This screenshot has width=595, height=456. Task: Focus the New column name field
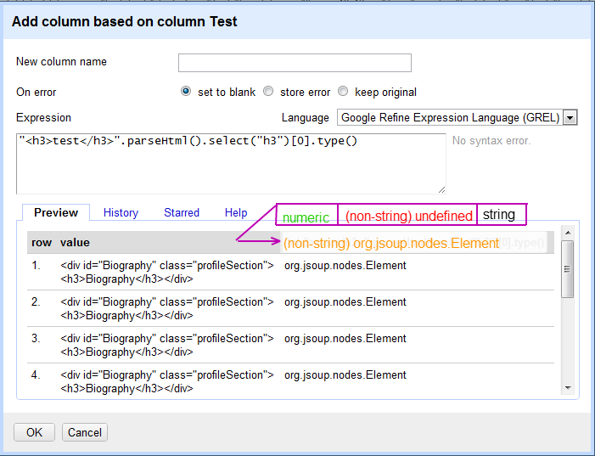[295, 63]
